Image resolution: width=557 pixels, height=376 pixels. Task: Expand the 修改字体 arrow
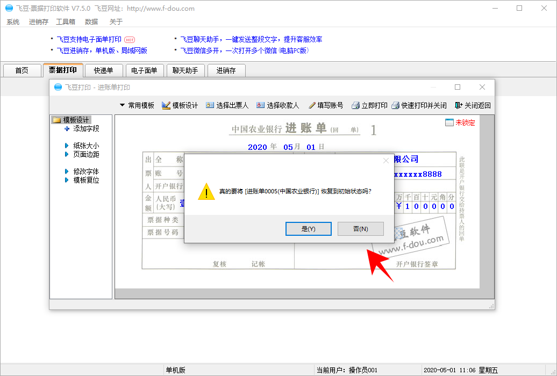(67, 171)
